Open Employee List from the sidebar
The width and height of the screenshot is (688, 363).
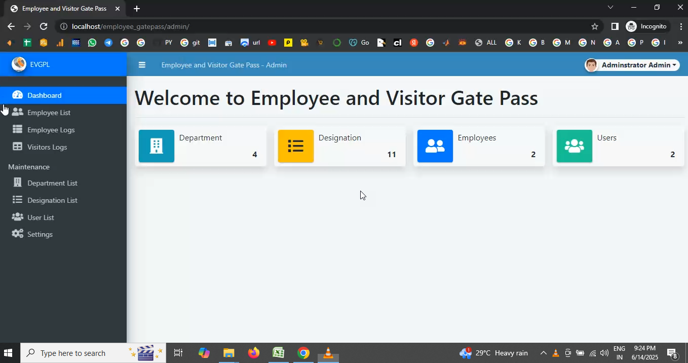[x=49, y=113]
